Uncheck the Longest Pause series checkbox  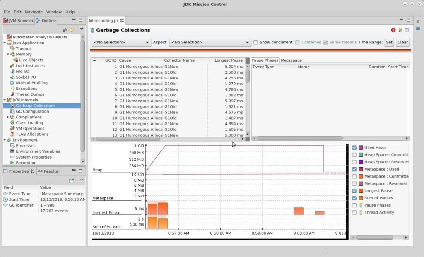click(354, 191)
